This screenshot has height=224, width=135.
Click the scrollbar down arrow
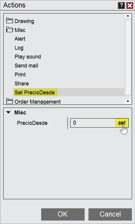128,102
